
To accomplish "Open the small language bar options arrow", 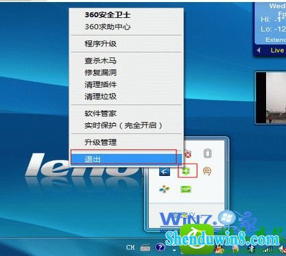I will click(x=174, y=251).
